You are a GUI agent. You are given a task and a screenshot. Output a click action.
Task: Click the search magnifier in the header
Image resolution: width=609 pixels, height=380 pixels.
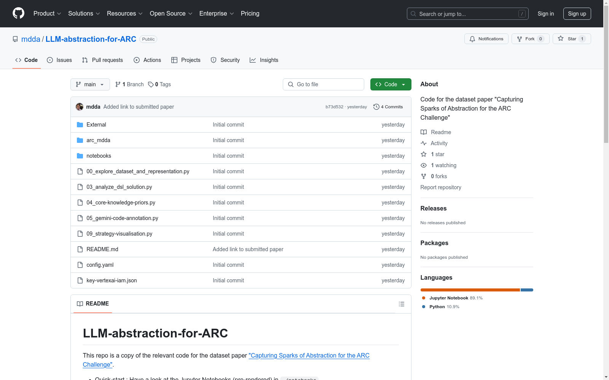click(413, 14)
